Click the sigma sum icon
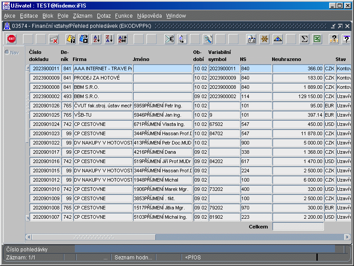Viewport: 354px width, 266px height. 304,39
